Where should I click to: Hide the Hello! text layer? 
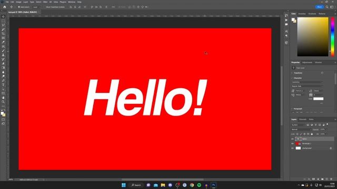coord(292,139)
